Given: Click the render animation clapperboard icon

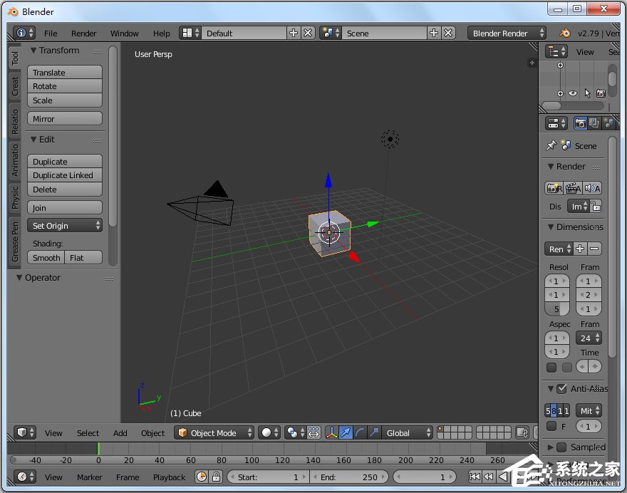Looking at the screenshot, I should tap(572, 188).
